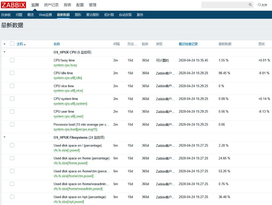Click the Zabbix logo
Viewport: 272px width, 205px height.
[13, 5]
